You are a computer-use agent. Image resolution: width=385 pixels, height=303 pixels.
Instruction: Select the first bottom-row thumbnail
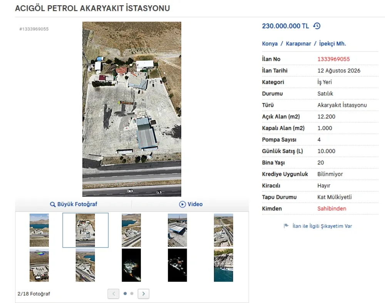tap(39, 265)
